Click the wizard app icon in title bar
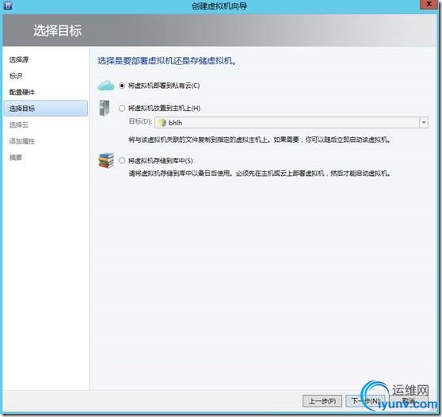 tap(8, 5)
